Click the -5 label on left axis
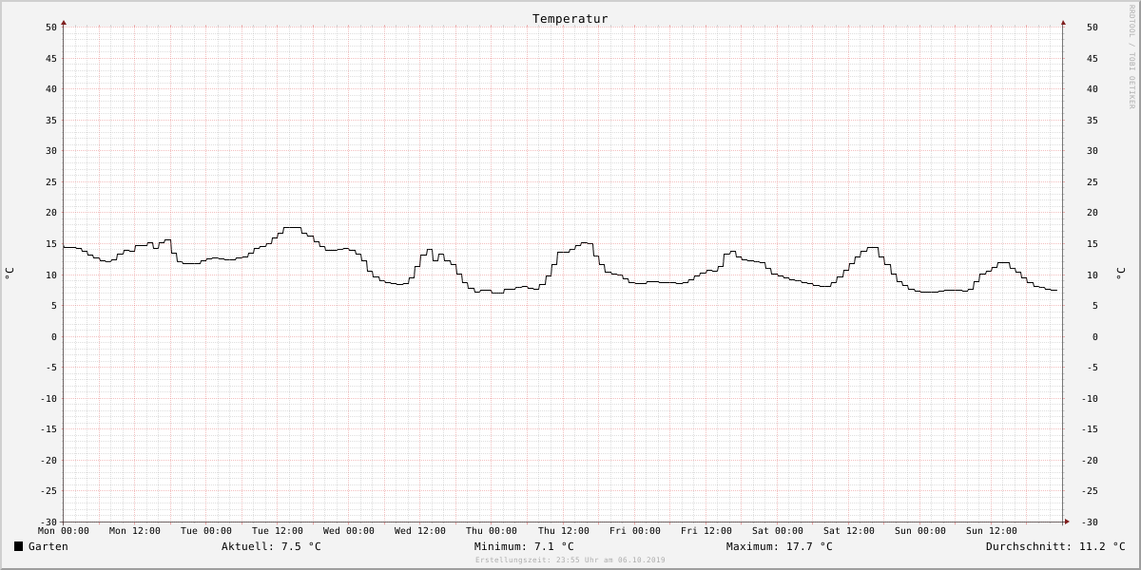Screen dimensions: 1141x570 coord(49,368)
